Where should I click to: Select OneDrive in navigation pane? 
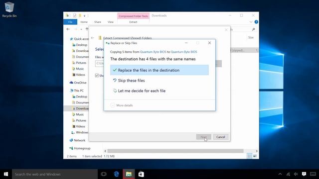[78, 83]
